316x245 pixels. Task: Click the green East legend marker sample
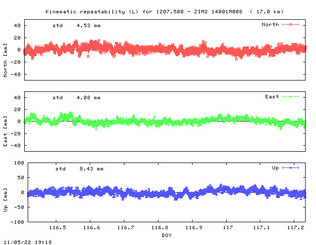[x=290, y=97]
